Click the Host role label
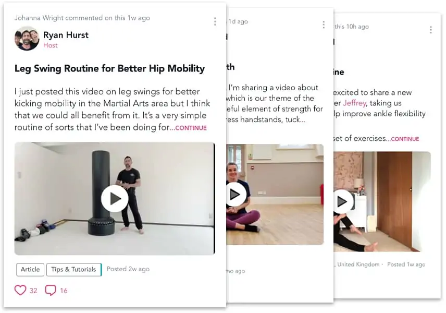This screenshot has height=313, width=446. (51, 45)
